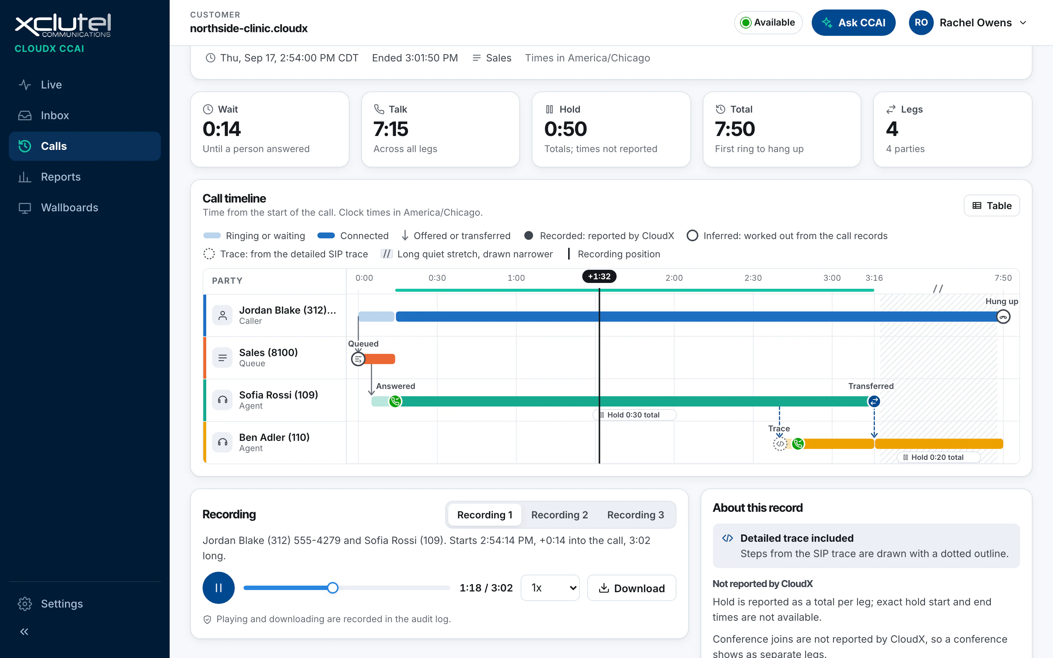Click the Reports bar chart icon
The height and width of the screenshot is (658, 1053).
click(25, 177)
